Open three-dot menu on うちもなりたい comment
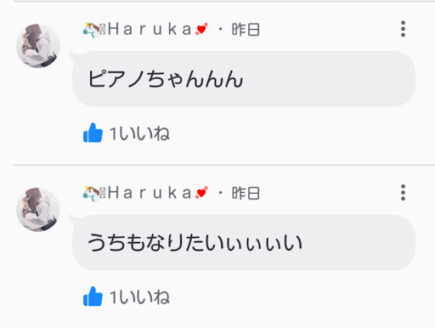 click(x=403, y=193)
